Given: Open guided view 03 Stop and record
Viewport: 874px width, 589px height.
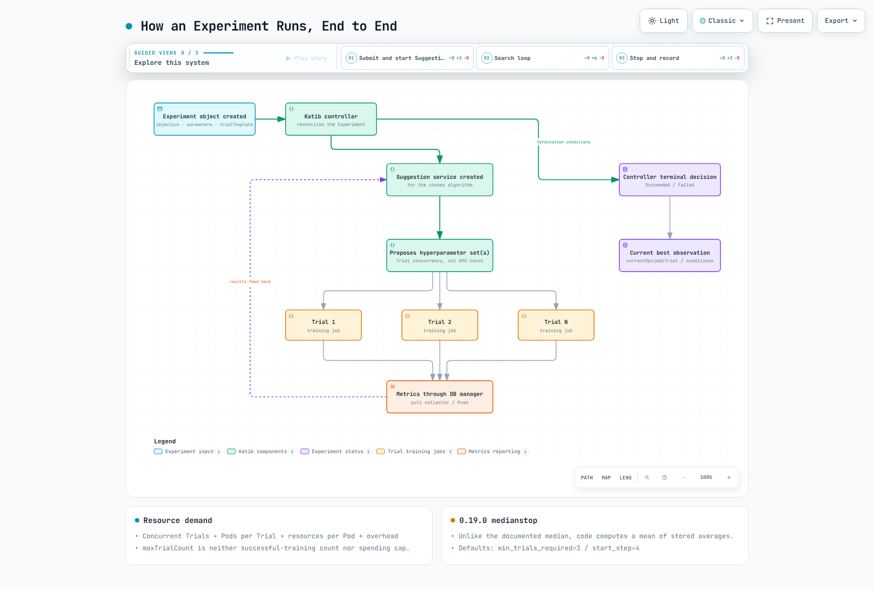Looking at the screenshot, I should click(678, 58).
